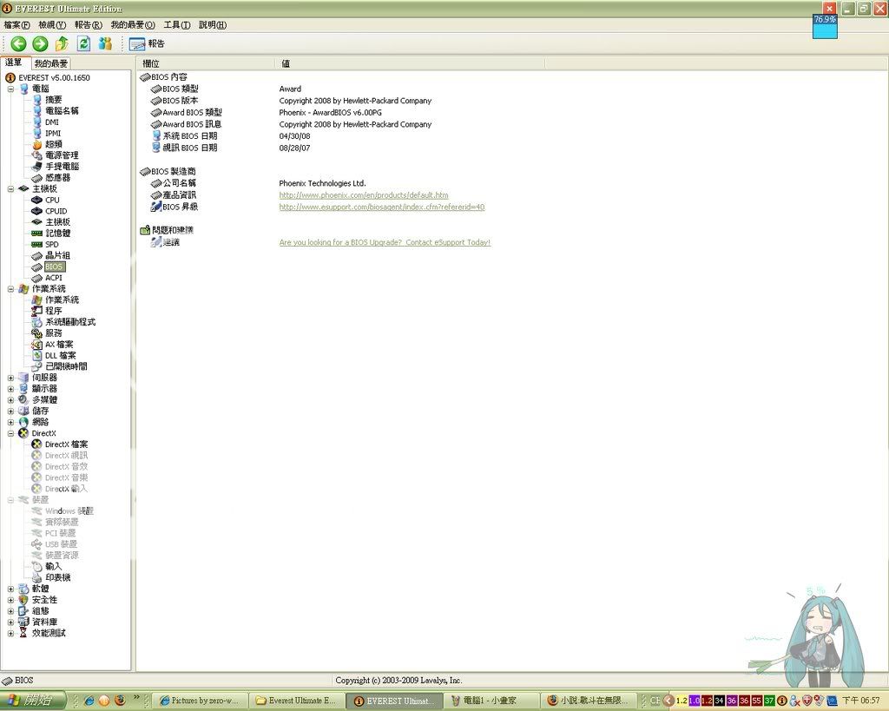Click the 欄位 column header
This screenshot has width=889, height=711.
pos(151,63)
